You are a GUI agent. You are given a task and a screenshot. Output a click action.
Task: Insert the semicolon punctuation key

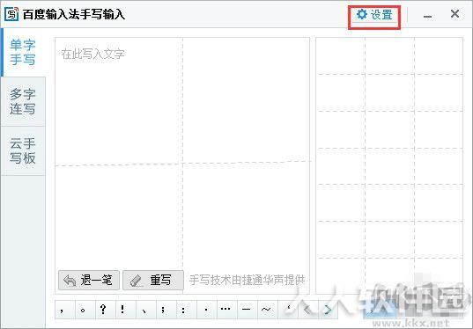coord(166,310)
